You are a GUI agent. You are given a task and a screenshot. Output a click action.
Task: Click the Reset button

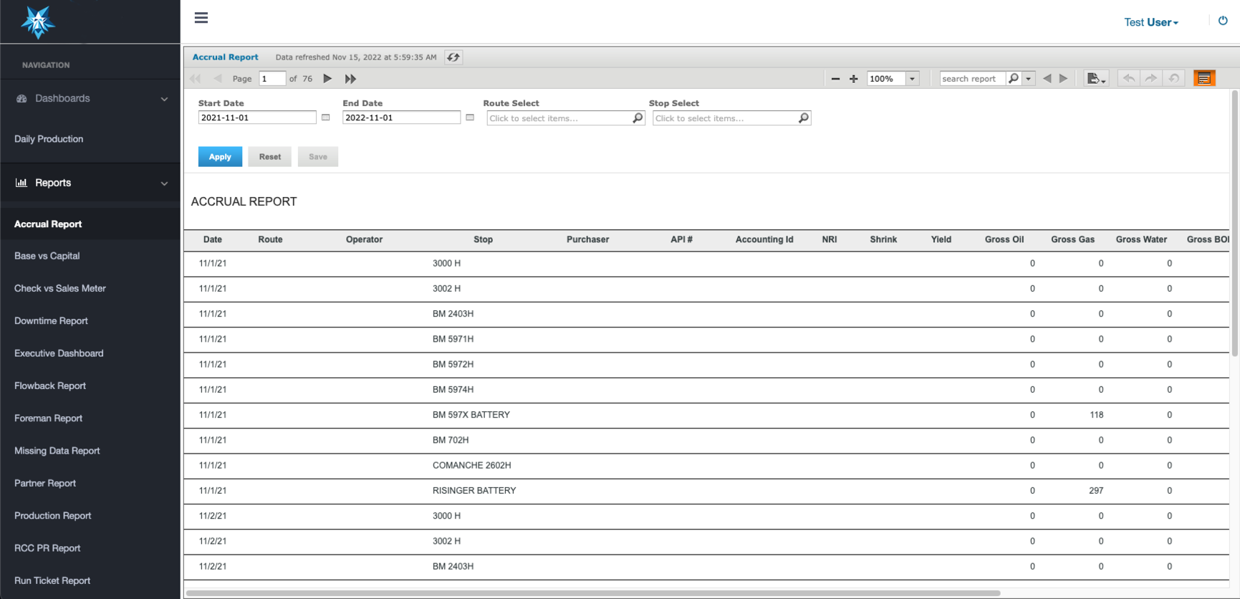[270, 157]
